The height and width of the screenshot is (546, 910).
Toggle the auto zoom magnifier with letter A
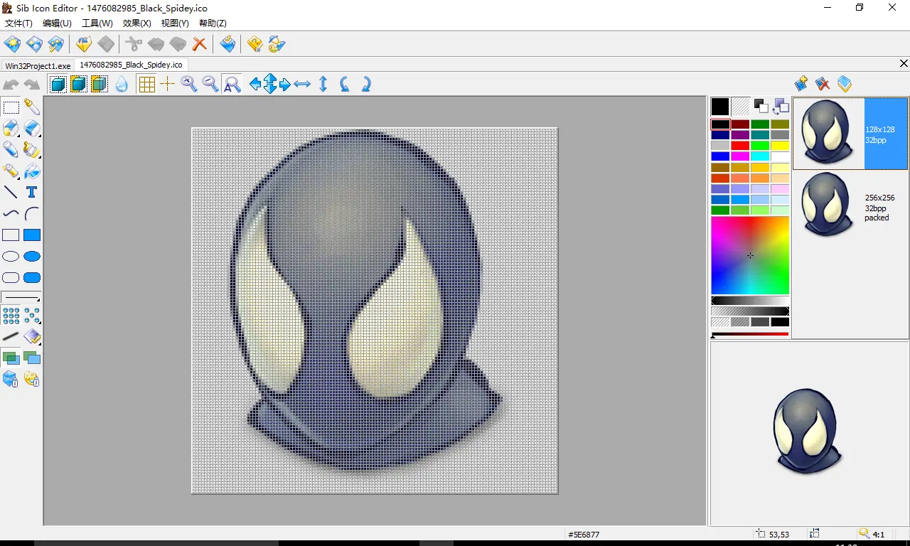click(232, 85)
